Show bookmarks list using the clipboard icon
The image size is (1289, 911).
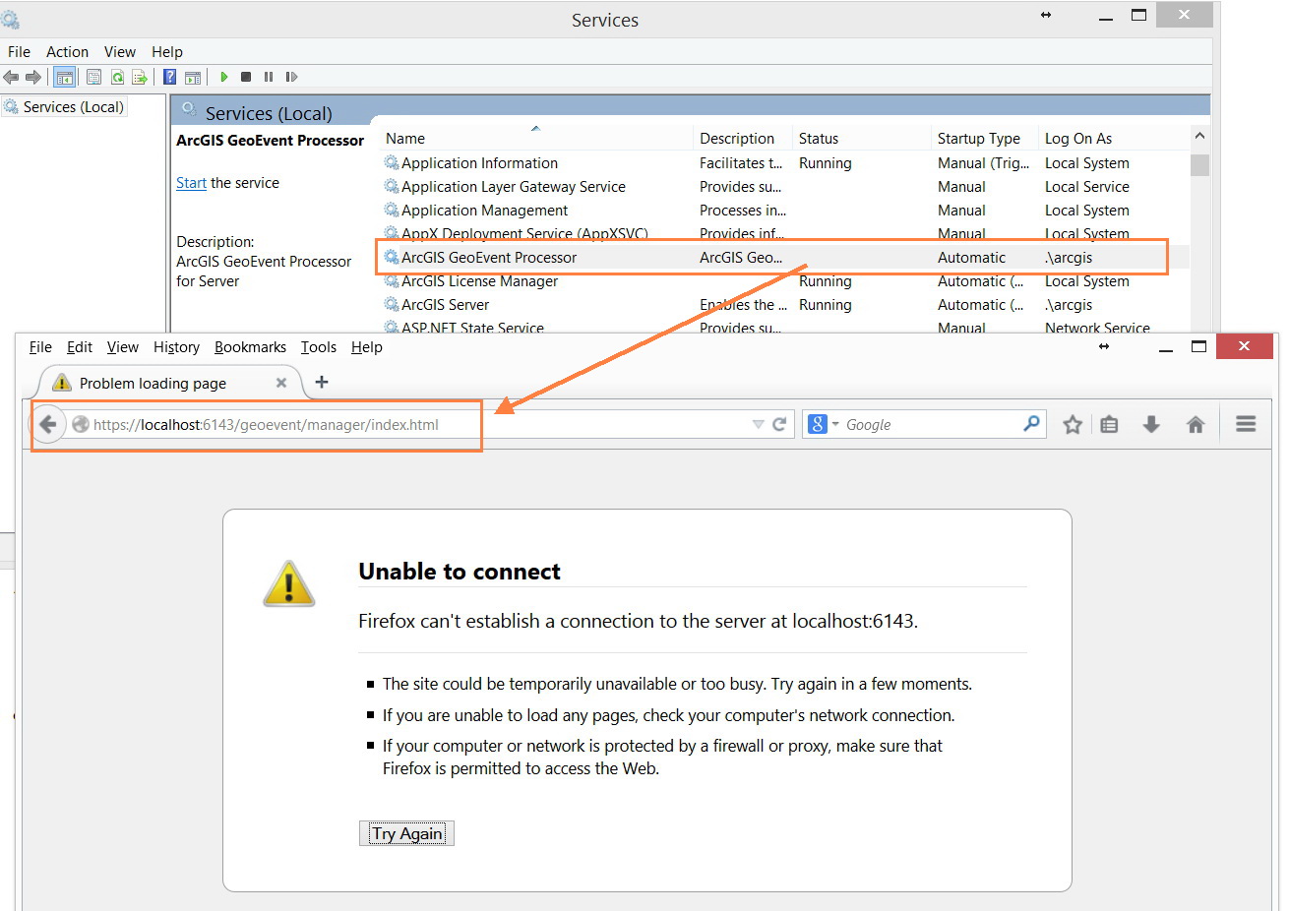(x=1110, y=424)
